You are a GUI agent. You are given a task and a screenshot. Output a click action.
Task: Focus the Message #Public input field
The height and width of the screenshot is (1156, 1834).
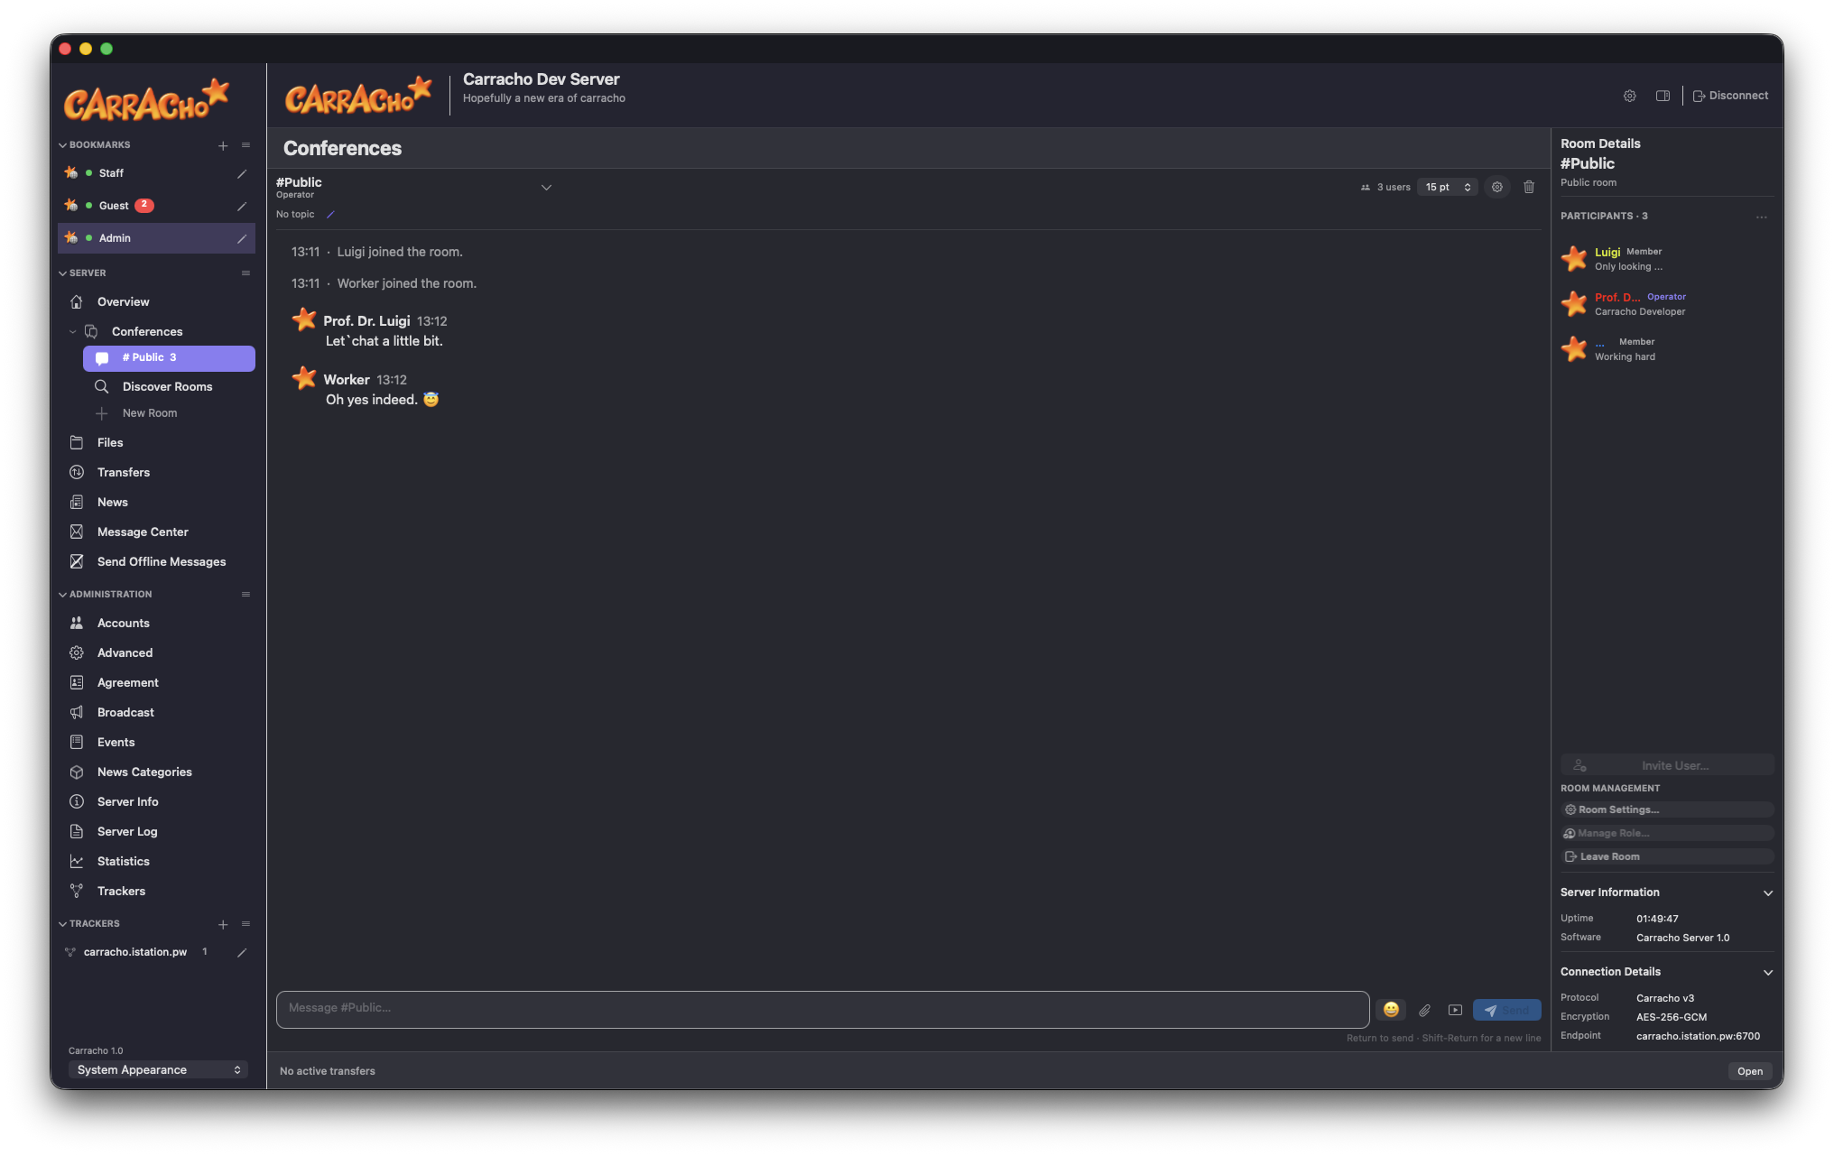click(x=822, y=1010)
